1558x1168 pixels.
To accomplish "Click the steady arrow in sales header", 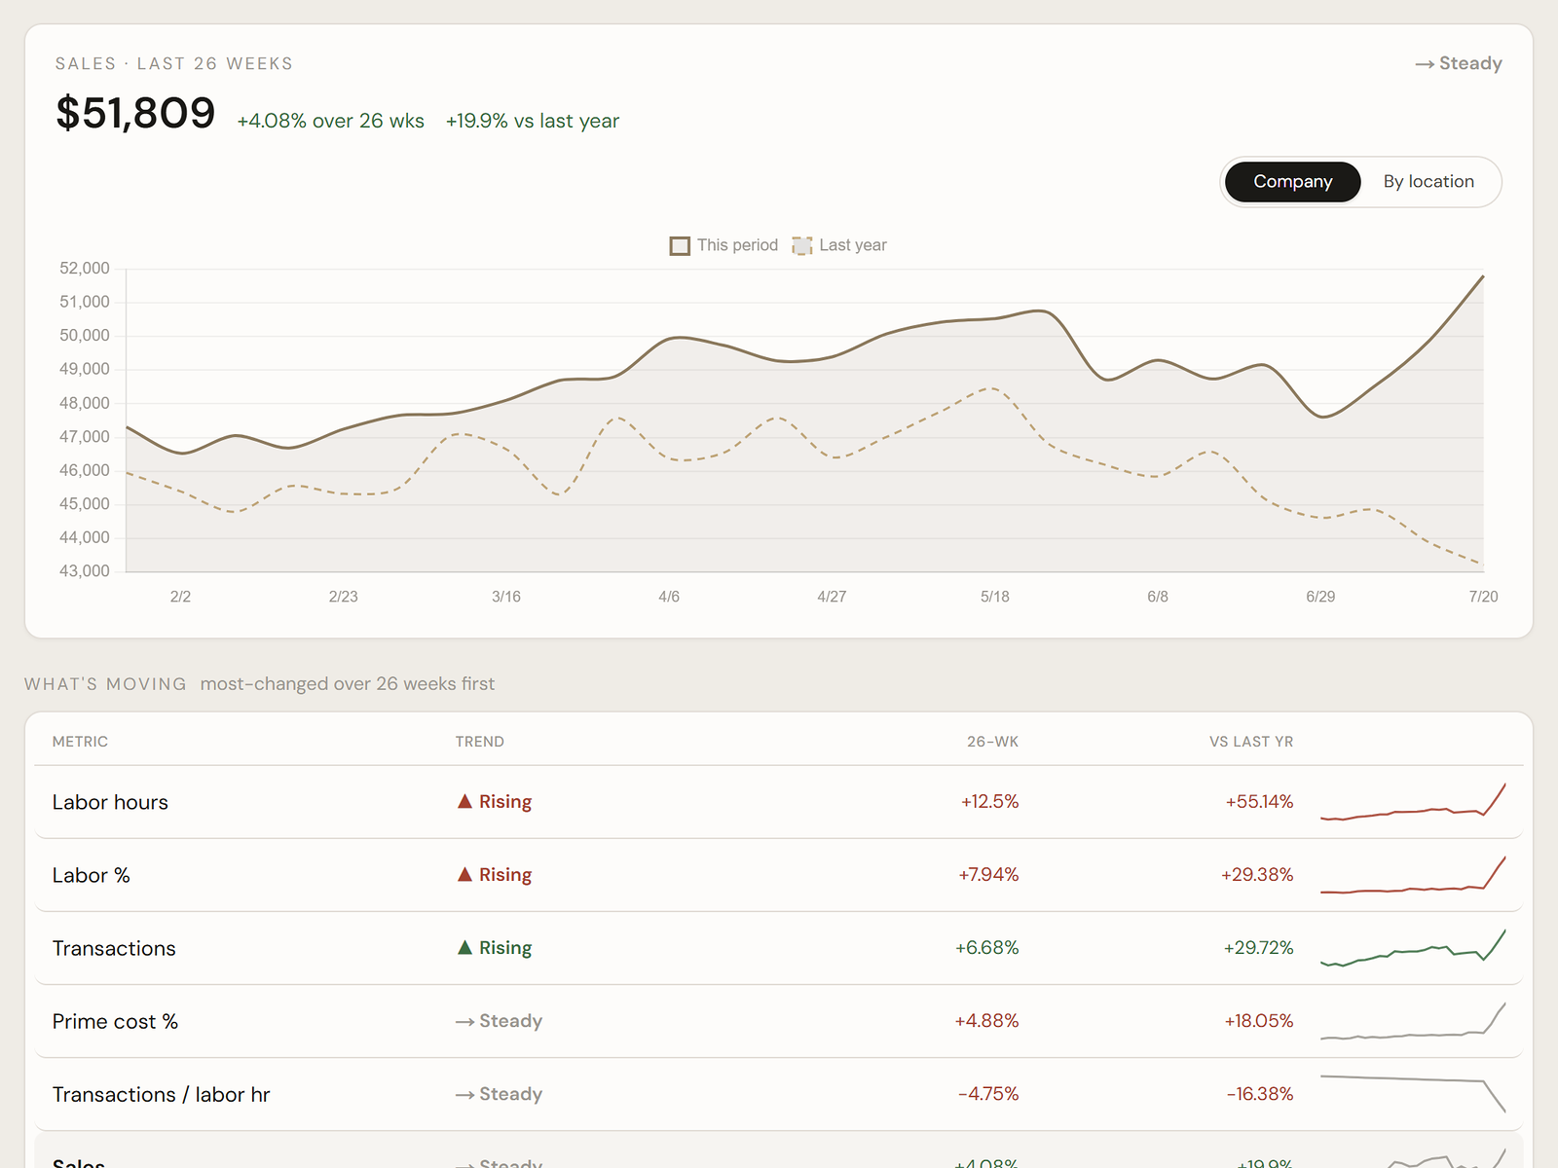I will pos(1425,64).
